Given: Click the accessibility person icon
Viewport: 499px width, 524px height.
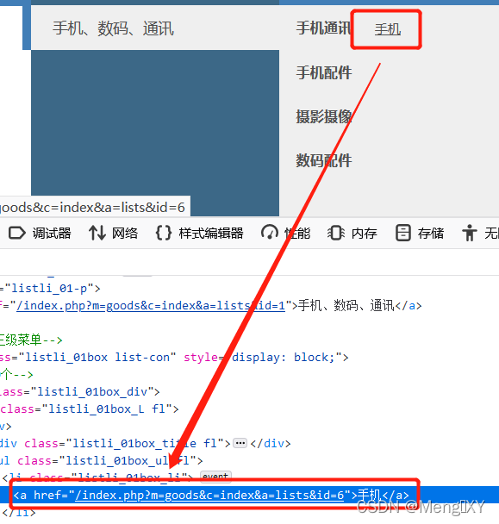Looking at the screenshot, I should click(470, 233).
